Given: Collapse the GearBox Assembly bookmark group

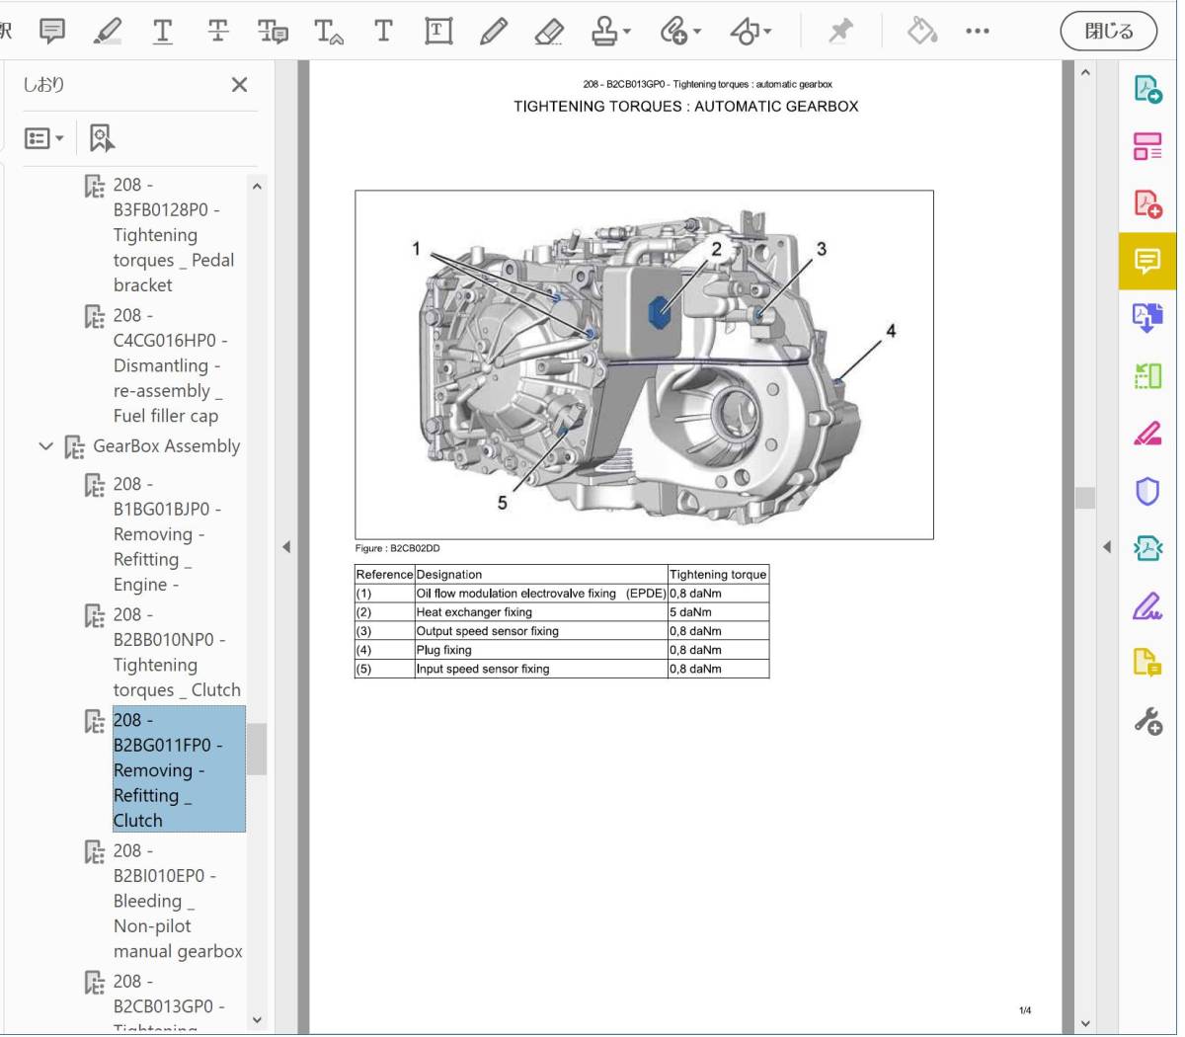Looking at the screenshot, I should pyautogui.click(x=45, y=446).
